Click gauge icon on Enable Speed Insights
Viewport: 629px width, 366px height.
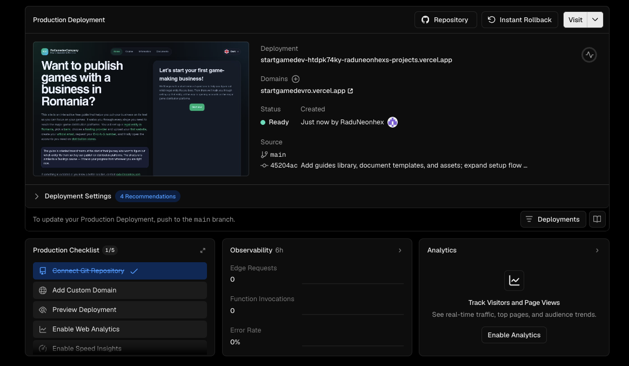[43, 348]
